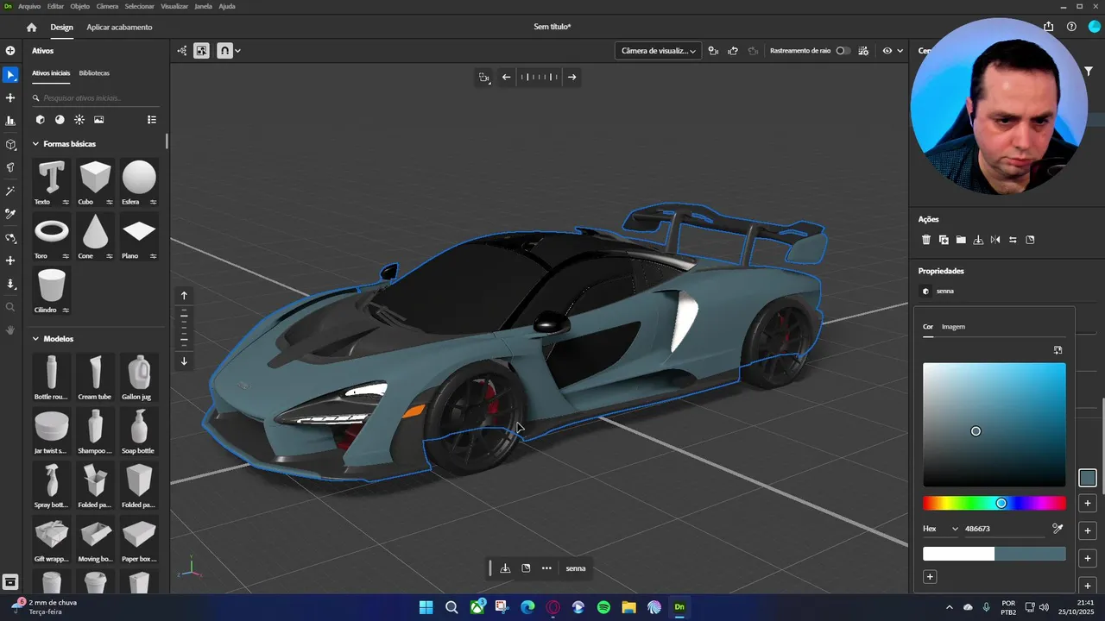
Task: Delete selection with trash icon in Ações
Action: tap(926, 240)
